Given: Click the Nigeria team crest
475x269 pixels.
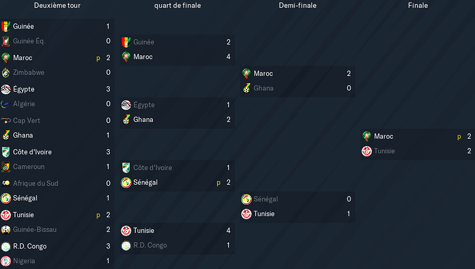Looking at the screenshot, I should point(6,261).
